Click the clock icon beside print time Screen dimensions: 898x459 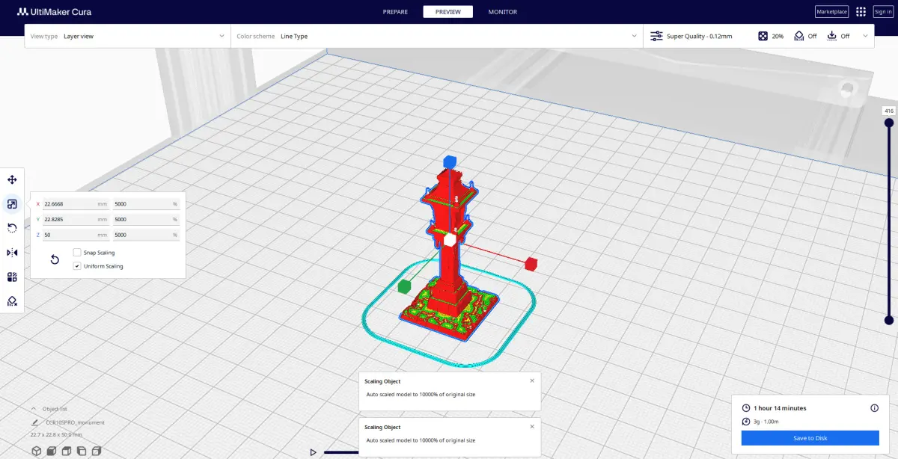point(745,408)
